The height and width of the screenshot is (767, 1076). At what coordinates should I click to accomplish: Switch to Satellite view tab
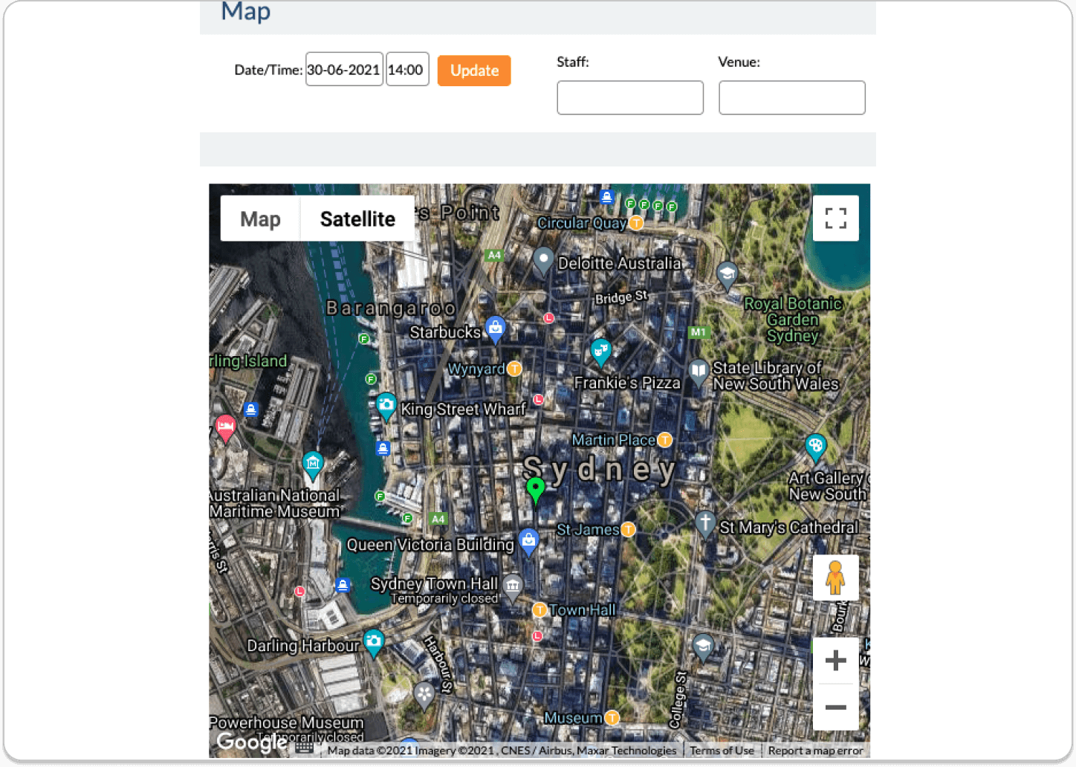357,219
